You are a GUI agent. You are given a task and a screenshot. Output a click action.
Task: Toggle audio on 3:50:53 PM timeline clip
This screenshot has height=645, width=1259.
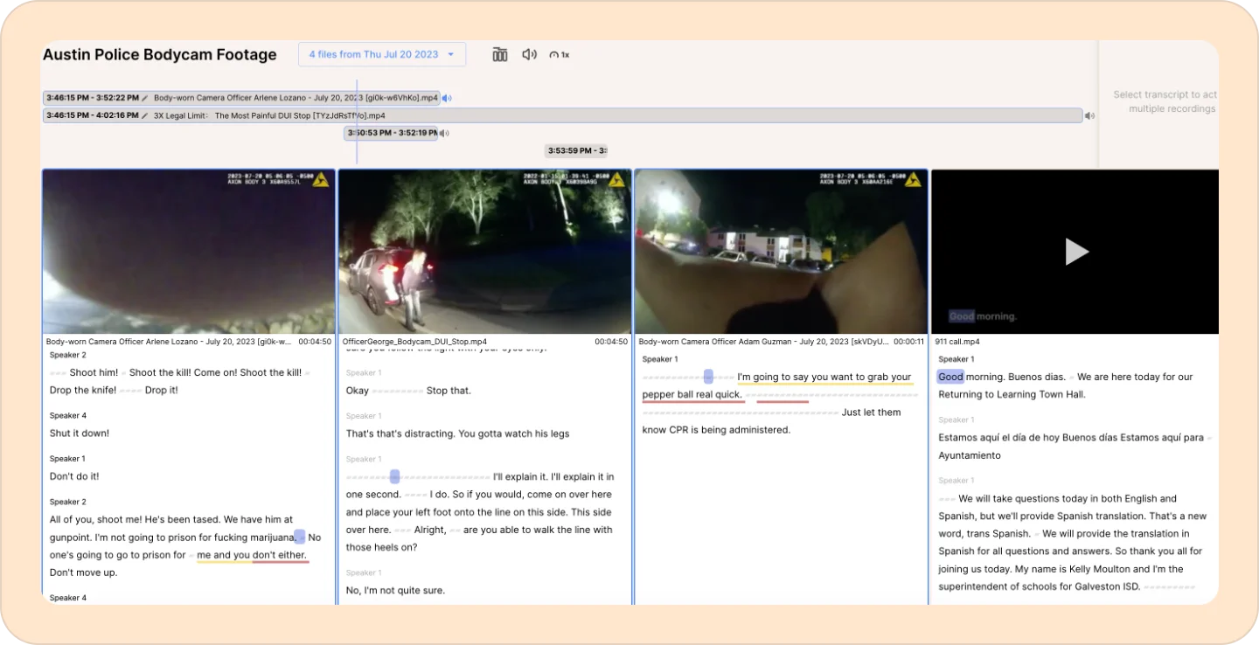pyautogui.click(x=444, y=133)
